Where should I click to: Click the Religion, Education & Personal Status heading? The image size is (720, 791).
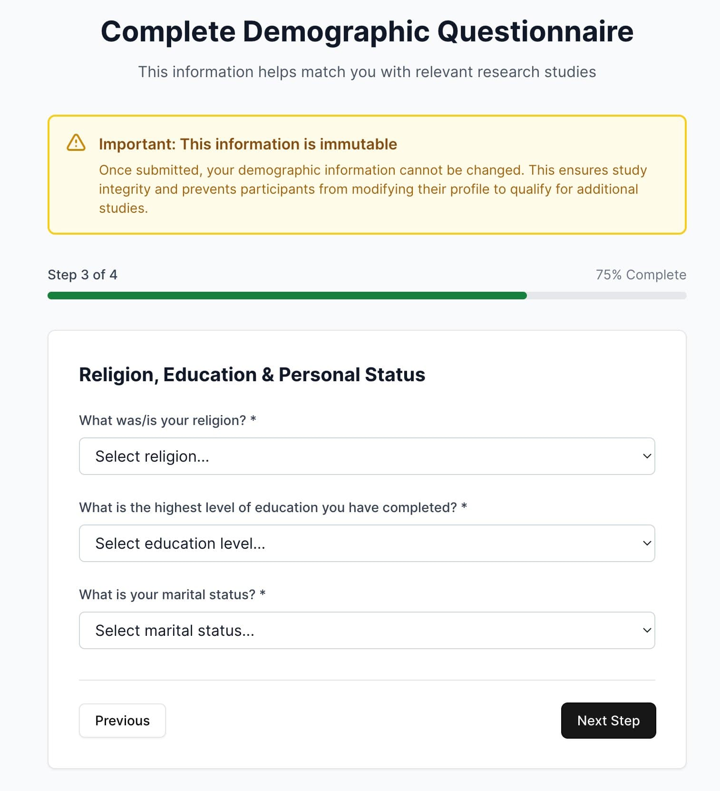coord(252,374)
